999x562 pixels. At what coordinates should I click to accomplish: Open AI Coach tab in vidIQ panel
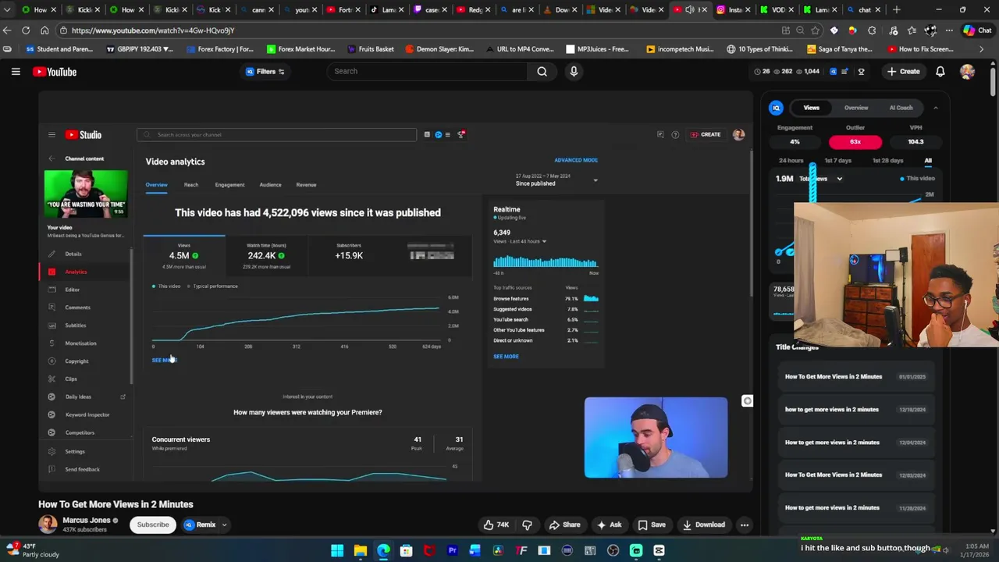point(901,108)
